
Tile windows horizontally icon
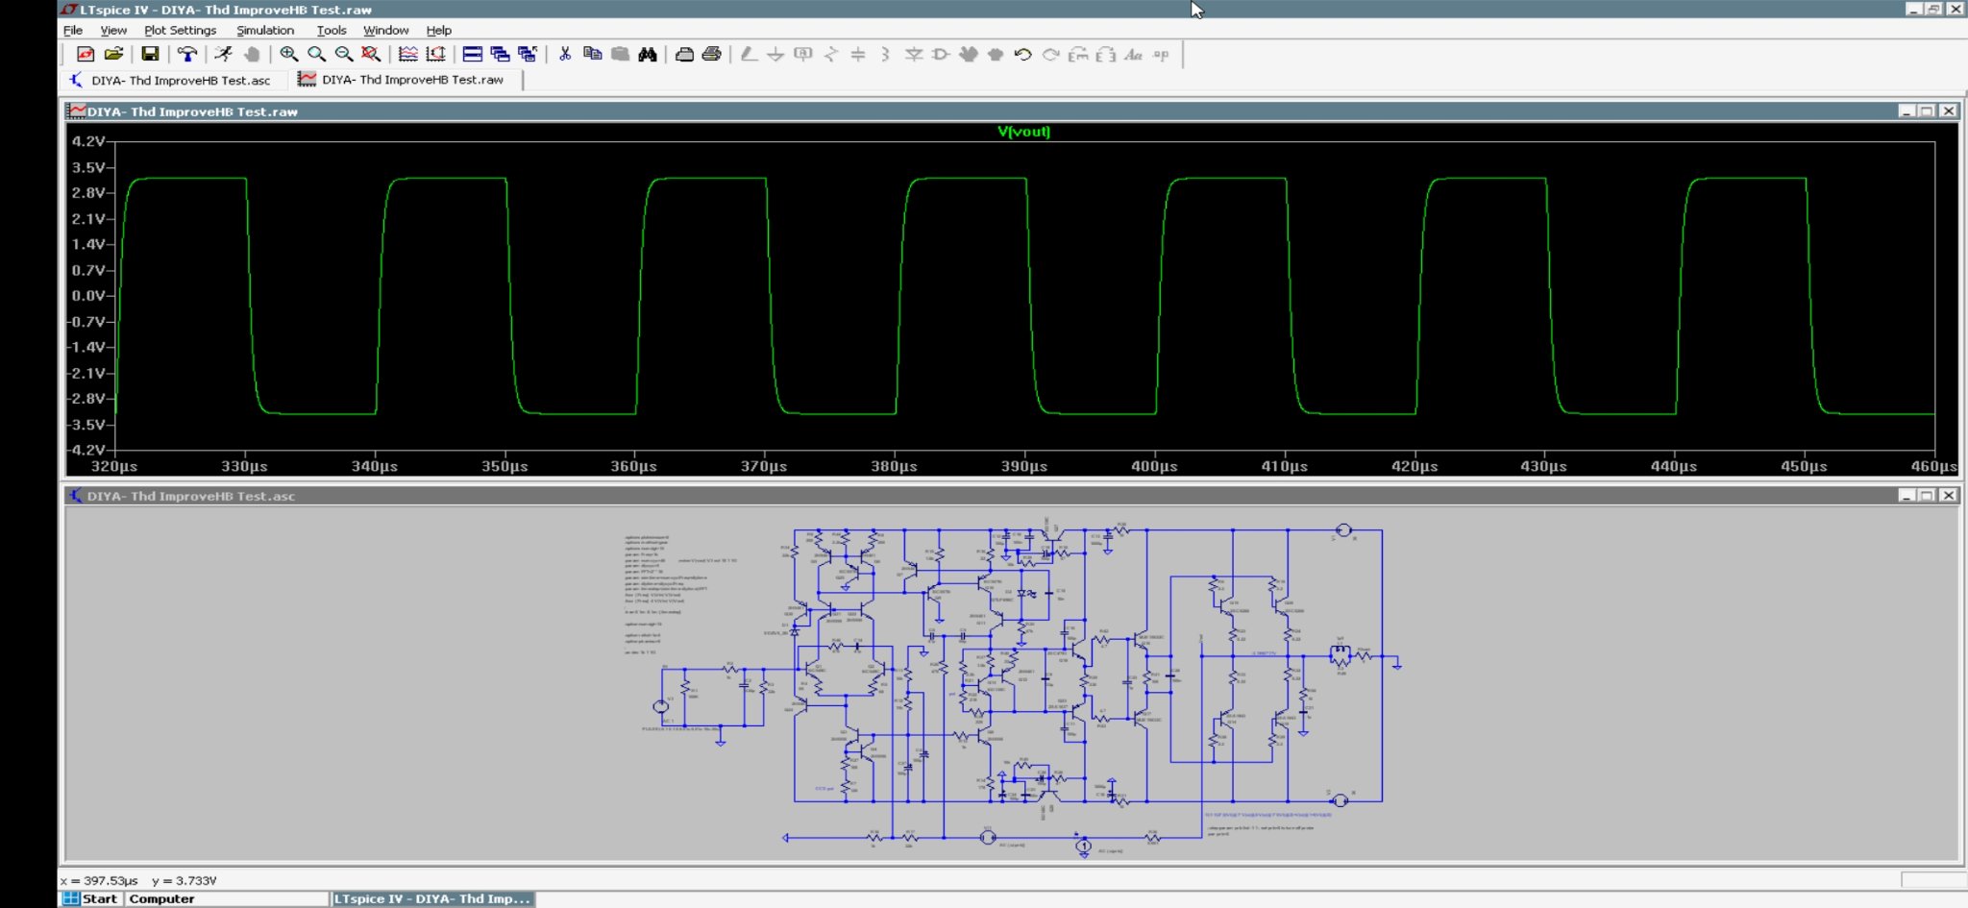[x=473, y=55]
